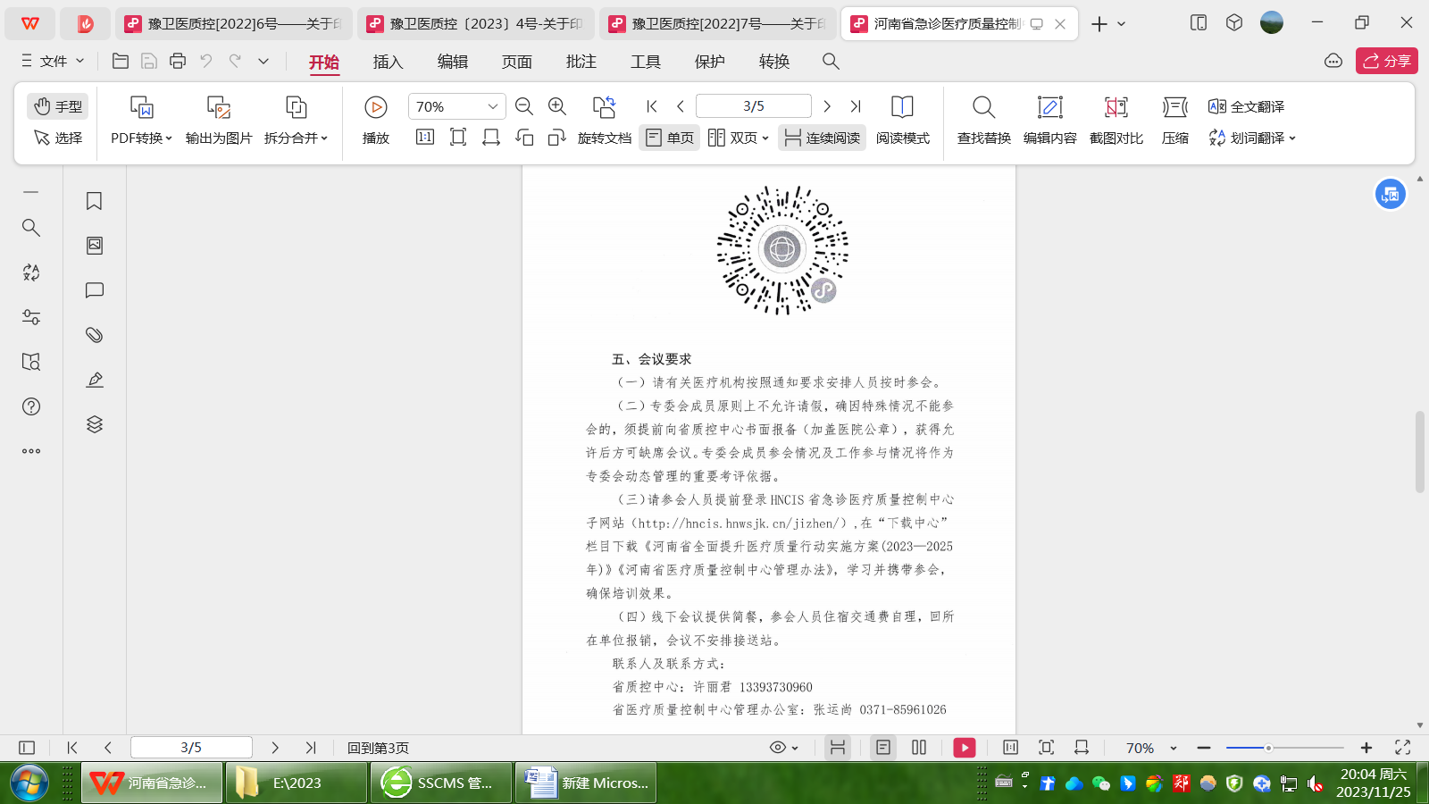Switch to 批注 Comment tab
1429x804 pixels.
point(581,62)
